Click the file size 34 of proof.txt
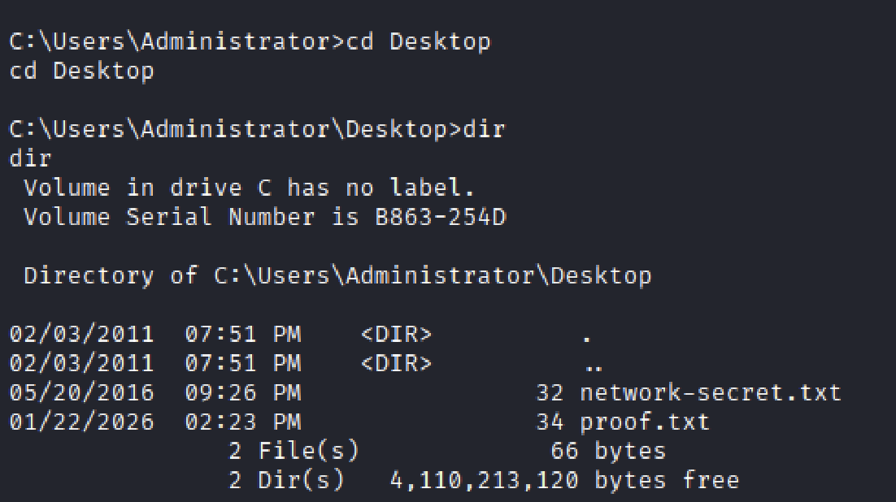Screen dimensions: 896x502 pos(550,422)
